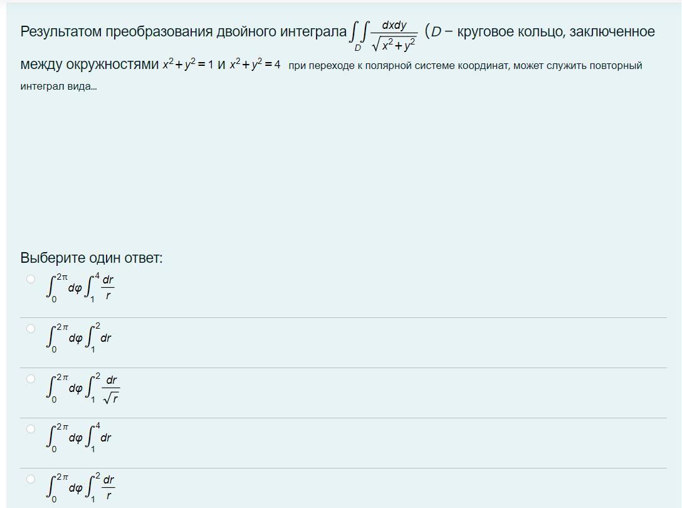Select radio button for option with limits 1 to 4 and dr/r
This screenshot has width=682, height=508.
coord(31,279)
